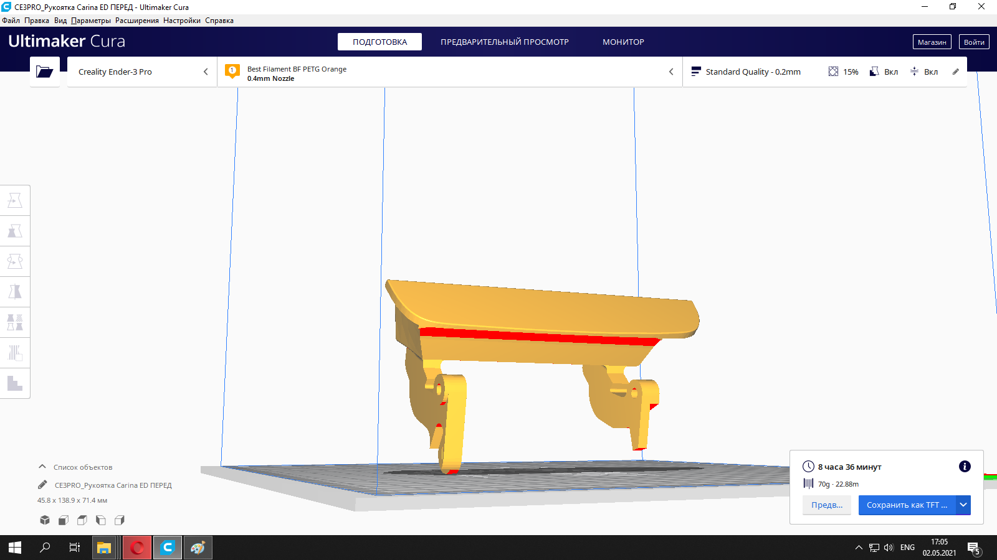Click the print profile layers icon
The height and width of the screenshot is (560, 997).
click(696, 72)
